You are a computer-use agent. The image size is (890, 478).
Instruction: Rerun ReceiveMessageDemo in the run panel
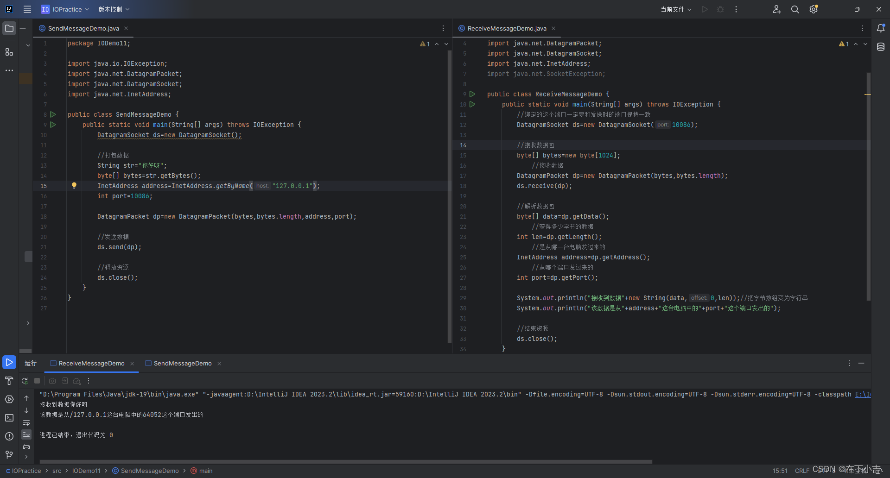pos(25,381)
